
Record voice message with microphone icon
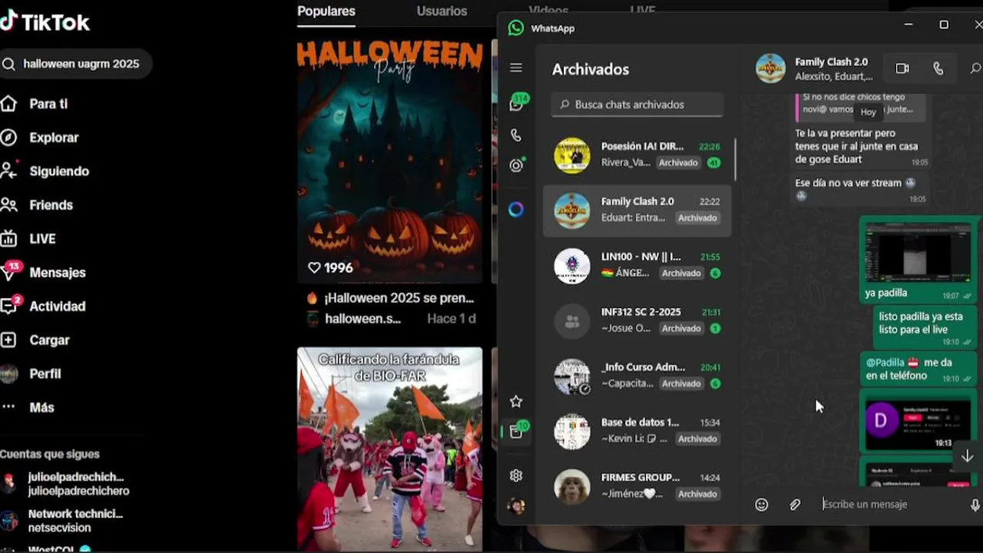coord(975,505)
